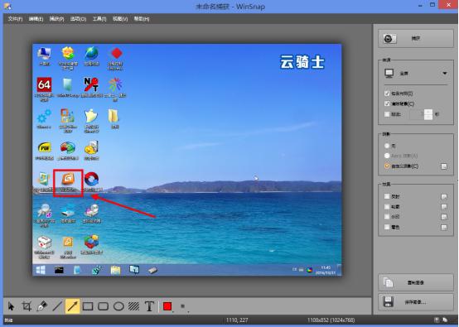Screen dimensions: 459x327
Task: Click the captured desktop screenshot preview
Action: pos(186,160)
